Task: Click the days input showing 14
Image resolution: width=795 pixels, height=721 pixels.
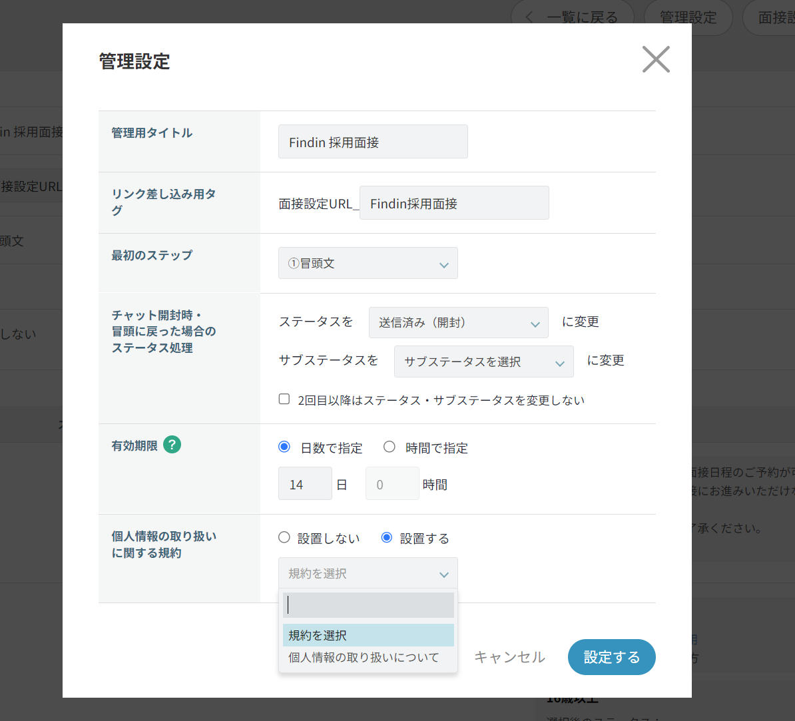Action: (305, 484)
